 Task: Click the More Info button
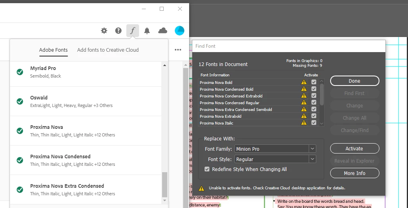tap(355, 173)
